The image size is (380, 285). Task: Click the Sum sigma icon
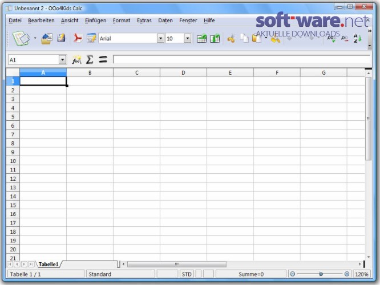tap(90, 60)
